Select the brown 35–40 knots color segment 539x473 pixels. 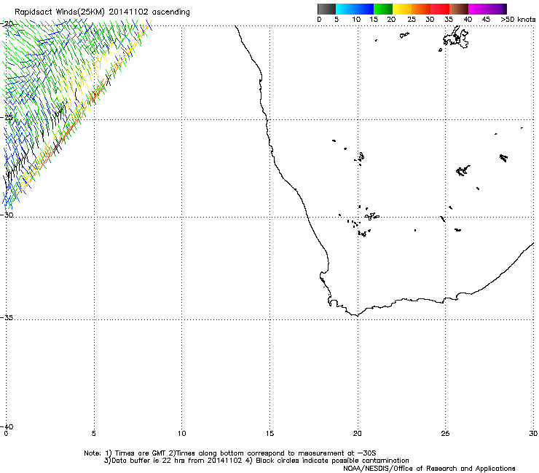[459, 9]
